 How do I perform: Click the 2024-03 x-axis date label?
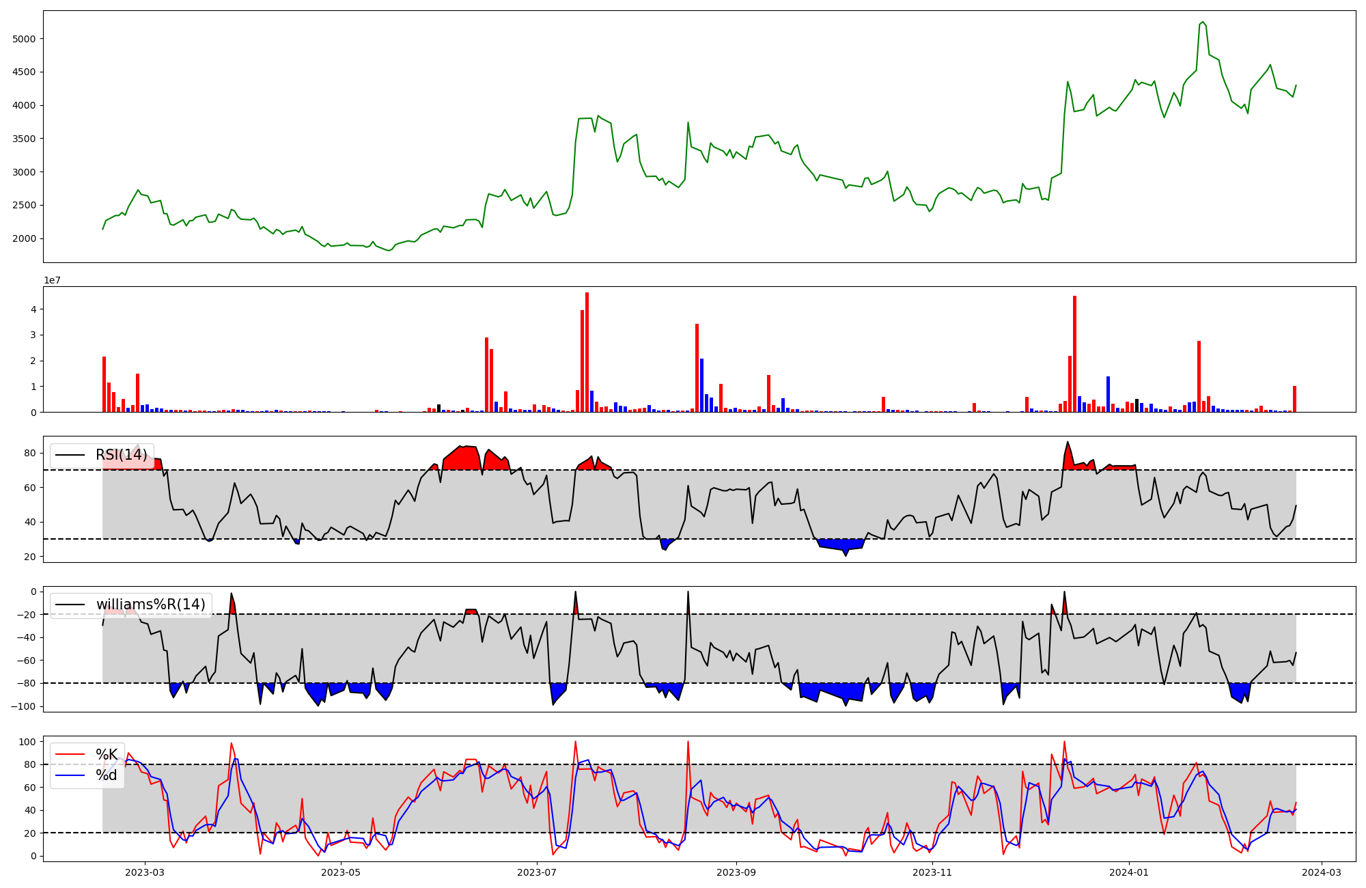tap(1322, 872)
